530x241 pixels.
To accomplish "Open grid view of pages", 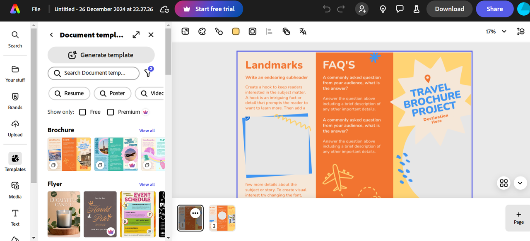I will [x=503, y=183].
